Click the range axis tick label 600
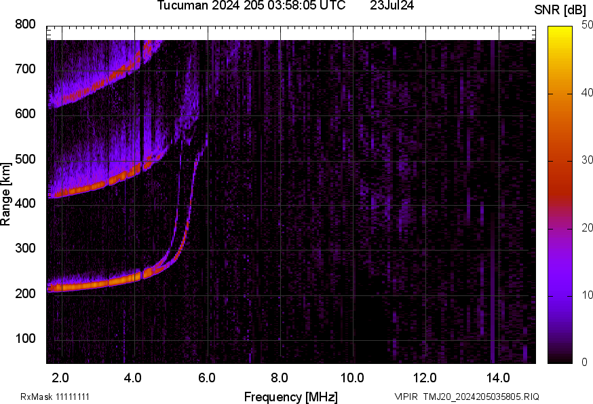 25,113
